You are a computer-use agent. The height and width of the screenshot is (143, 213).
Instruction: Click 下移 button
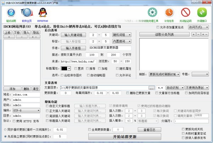click(x=17, y=33)
